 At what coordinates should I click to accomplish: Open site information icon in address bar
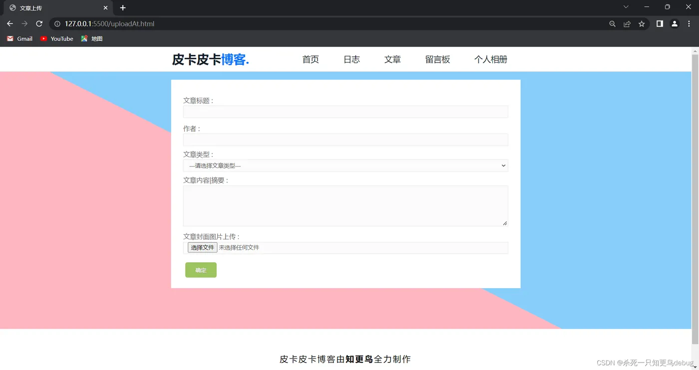(x=57, y=24)
